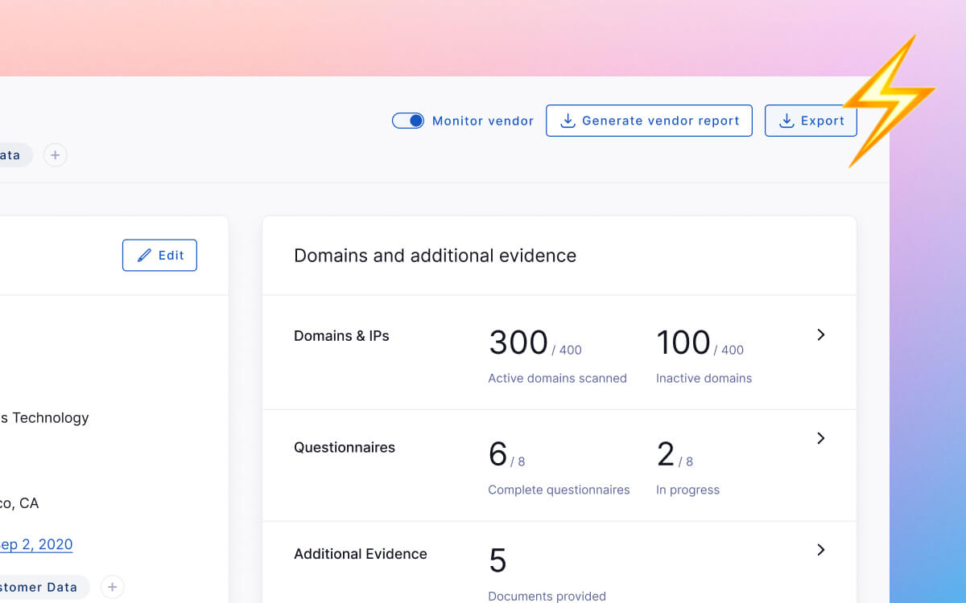Screen dimensions: 966x603
Task: Click the 2 in progress count
Action: [666, 454]
